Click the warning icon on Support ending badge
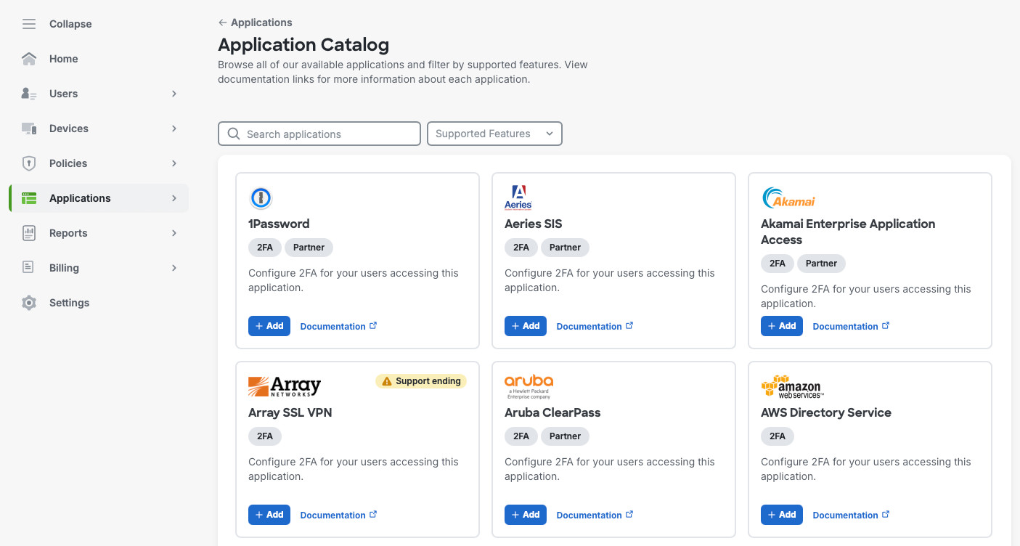Viewport: 1020px width, 546px height. click(387, 380)
